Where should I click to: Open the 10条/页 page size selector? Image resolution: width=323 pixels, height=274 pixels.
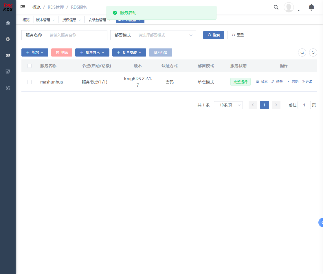click(228, 105)
